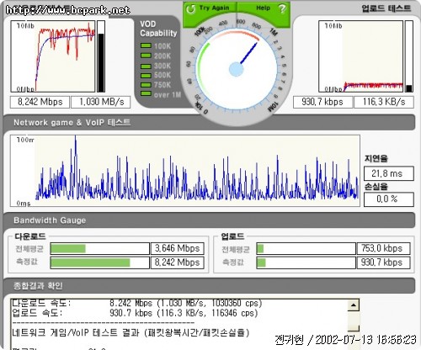Click the 업로드 속도 result line

point(135,313)
